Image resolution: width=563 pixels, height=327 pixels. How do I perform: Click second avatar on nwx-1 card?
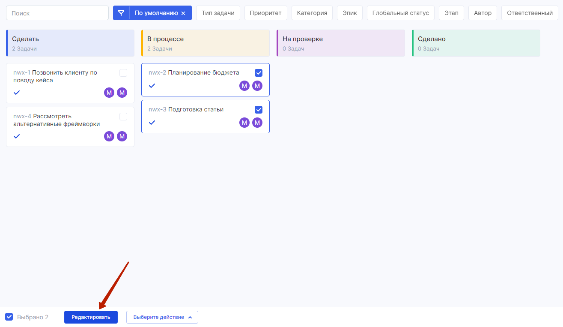click(122, 93)
